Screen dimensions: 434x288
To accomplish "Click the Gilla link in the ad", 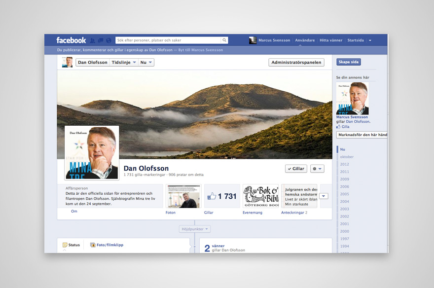I will pos(345,127).
